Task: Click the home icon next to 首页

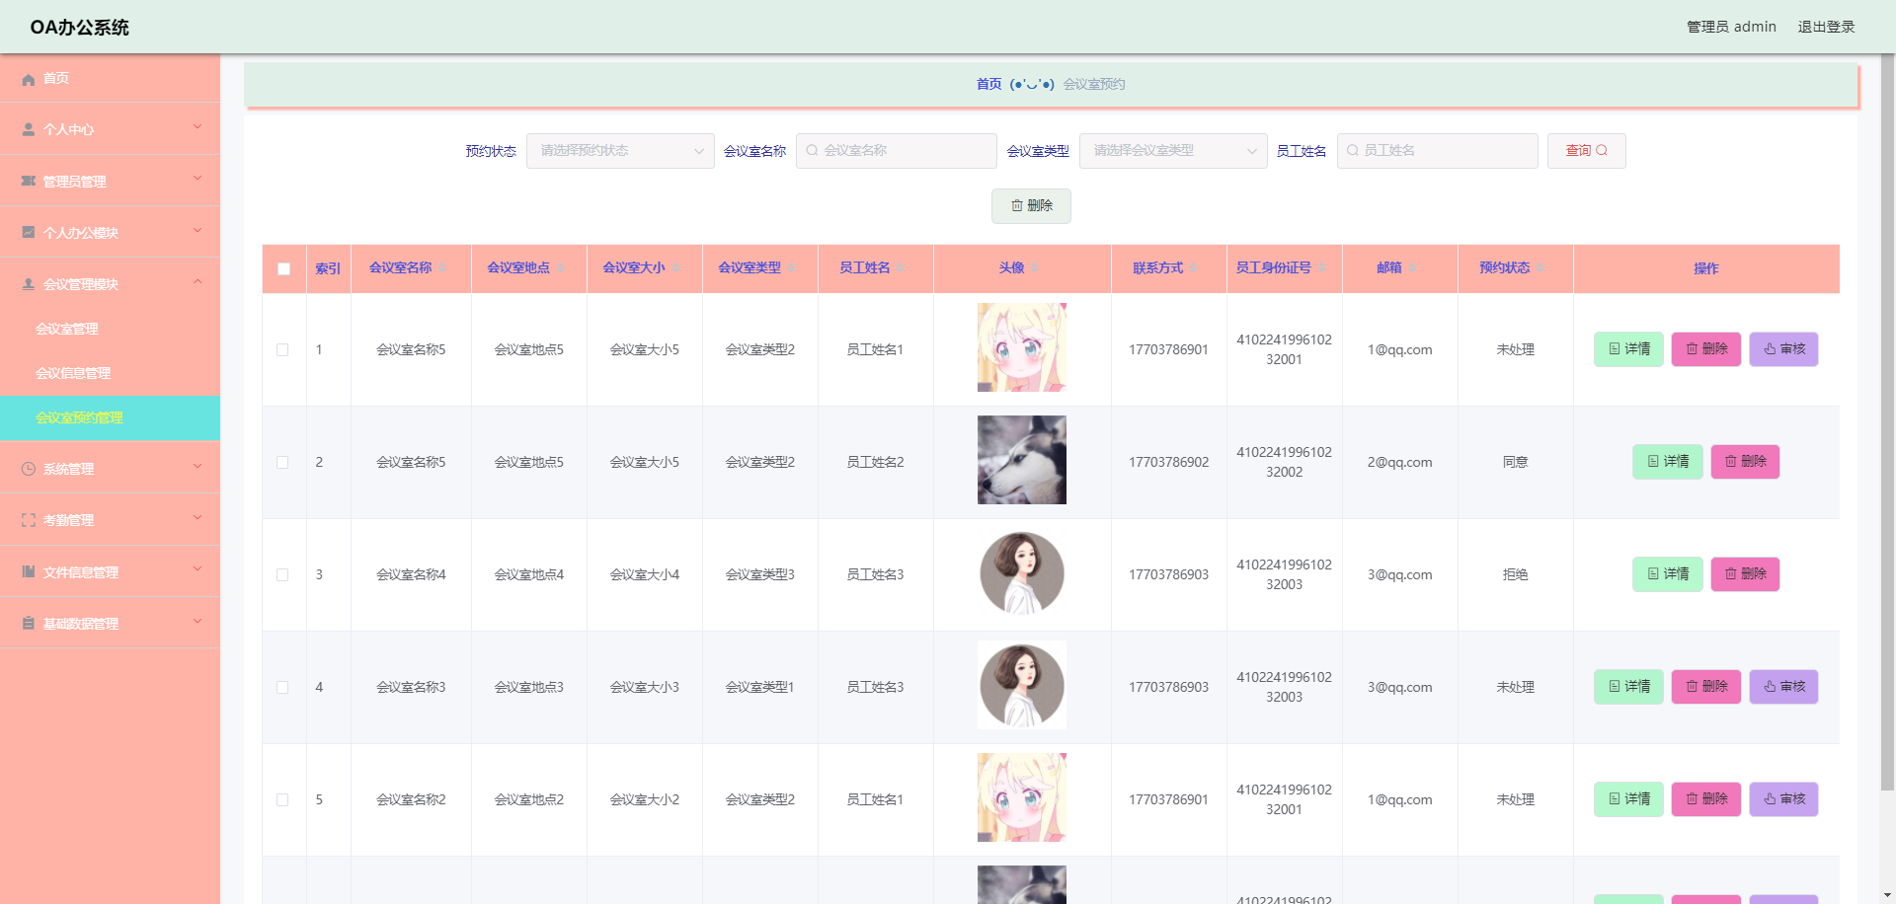Action: coord(28,79)
